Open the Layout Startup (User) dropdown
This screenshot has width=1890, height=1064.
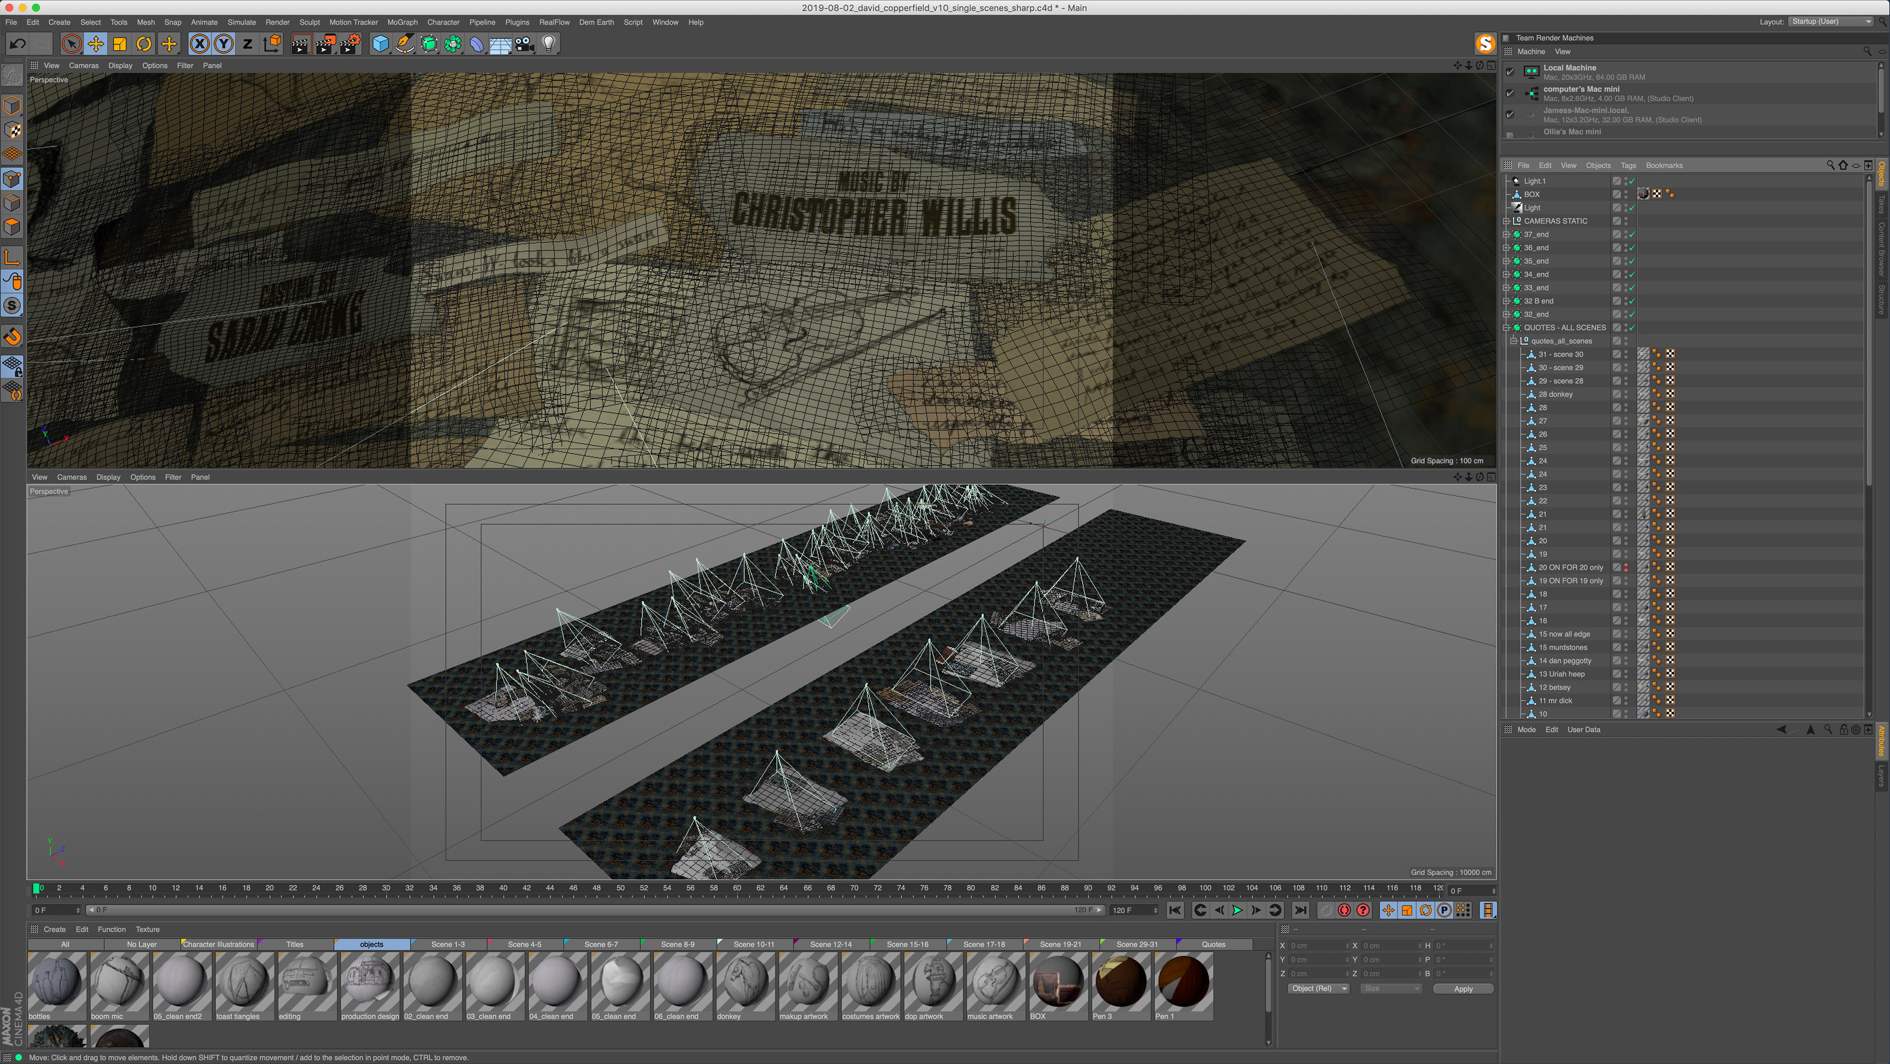point(1831,21)
